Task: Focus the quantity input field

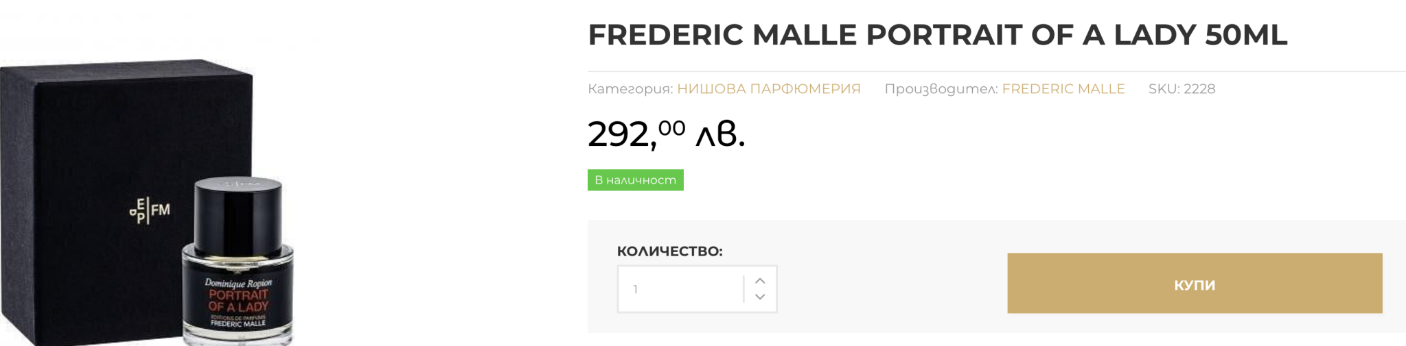Action: pyautogui.click(x=680, y=289)
